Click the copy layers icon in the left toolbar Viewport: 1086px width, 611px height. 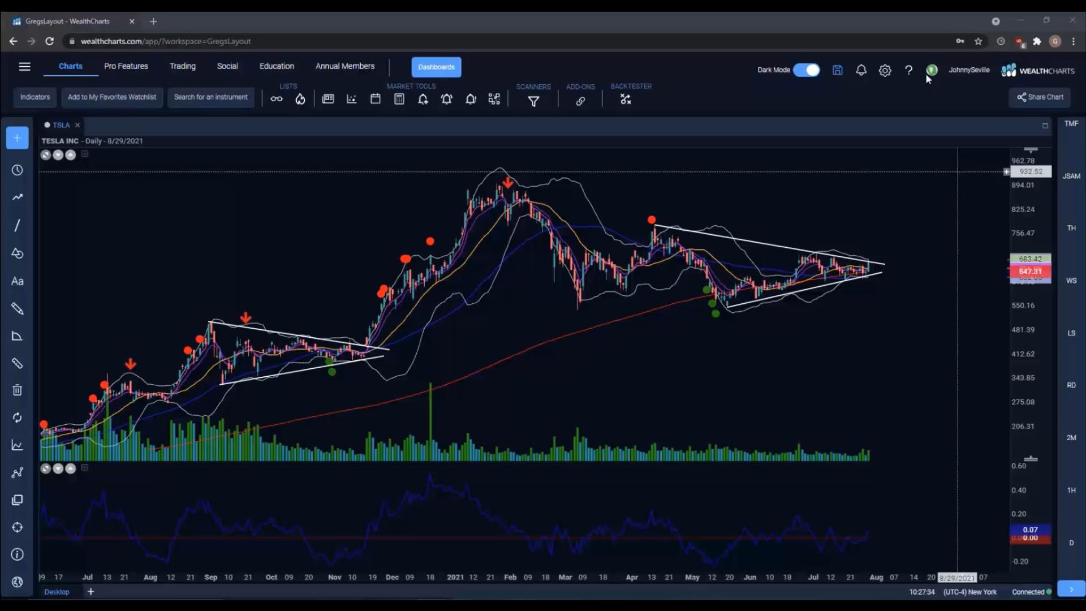(x=18, y=500)
